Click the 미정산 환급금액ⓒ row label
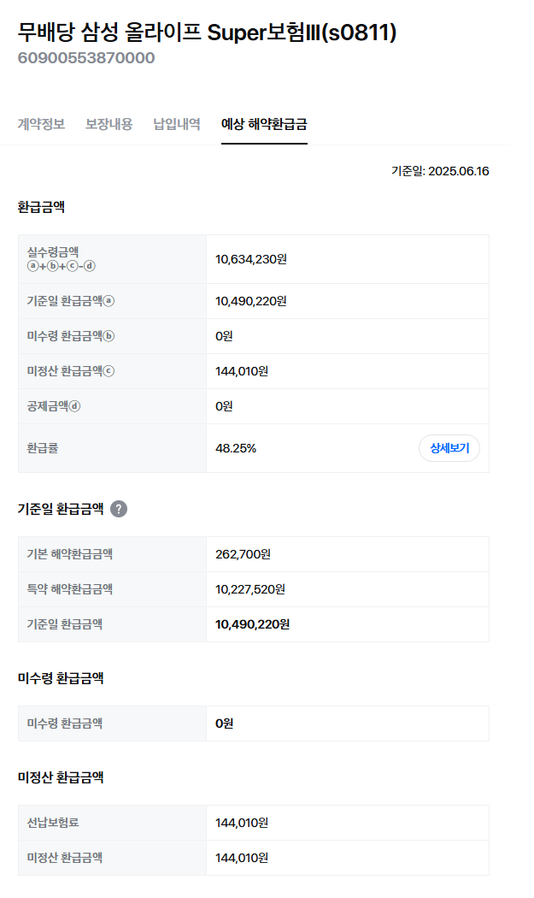Screen dimensions: 534x898 point(71,371)
